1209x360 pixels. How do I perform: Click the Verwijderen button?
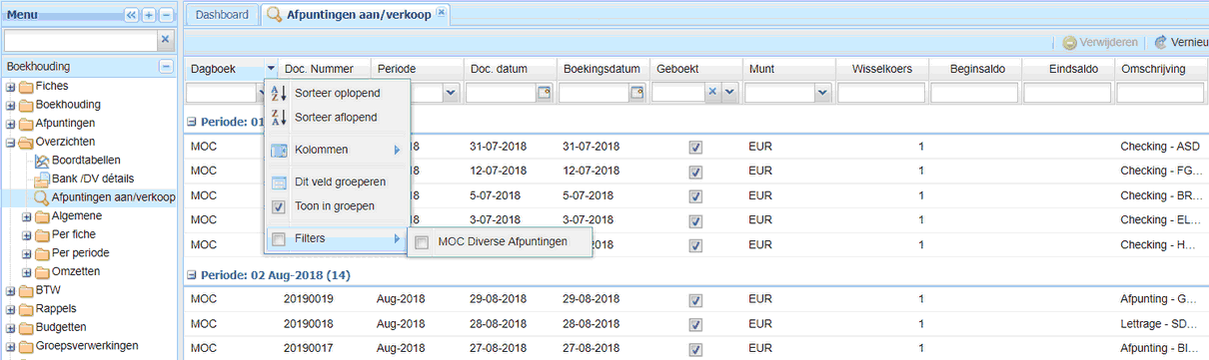[1099, 43]
